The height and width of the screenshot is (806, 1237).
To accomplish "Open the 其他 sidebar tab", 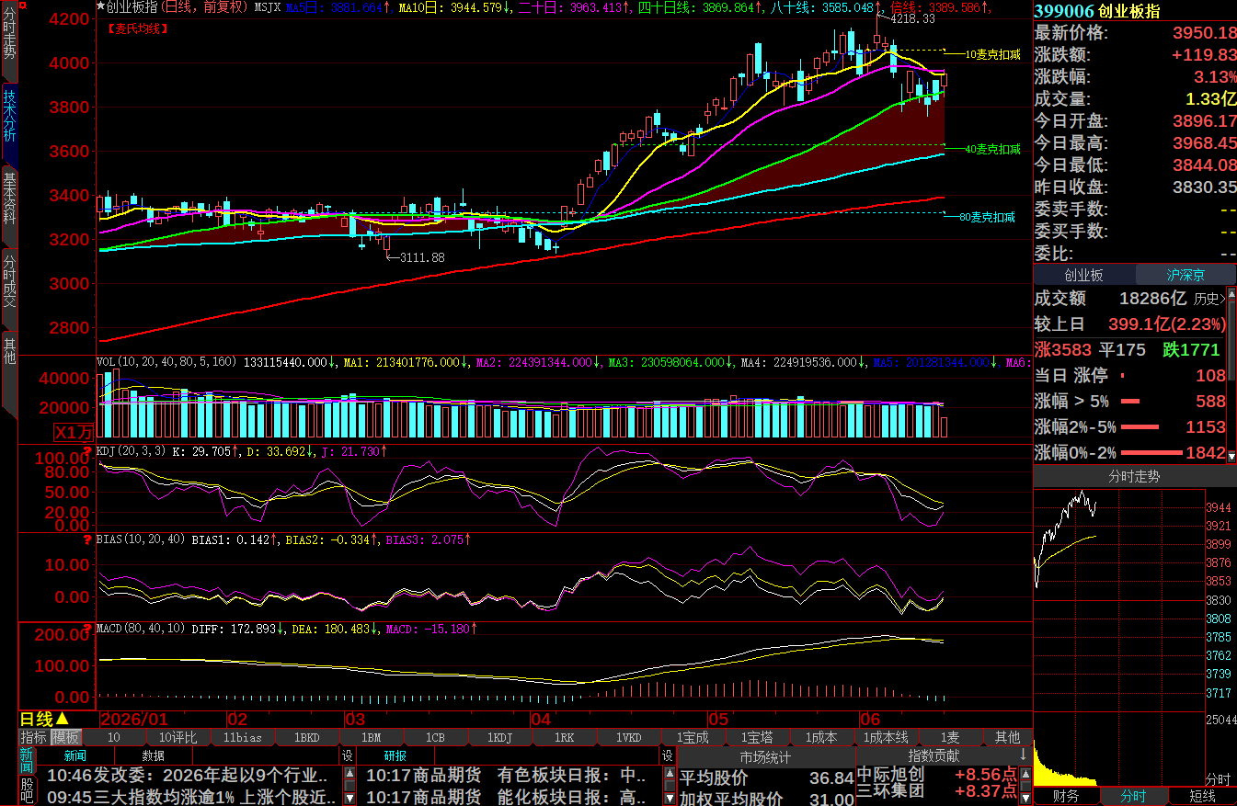I will click(x=8, y=351).
